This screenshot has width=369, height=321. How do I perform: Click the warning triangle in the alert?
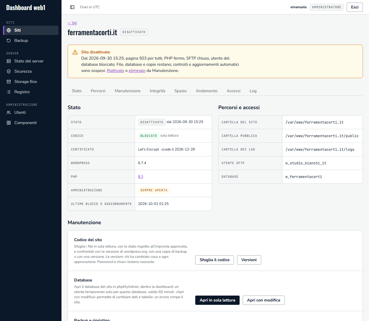click(x=75, y=52)
